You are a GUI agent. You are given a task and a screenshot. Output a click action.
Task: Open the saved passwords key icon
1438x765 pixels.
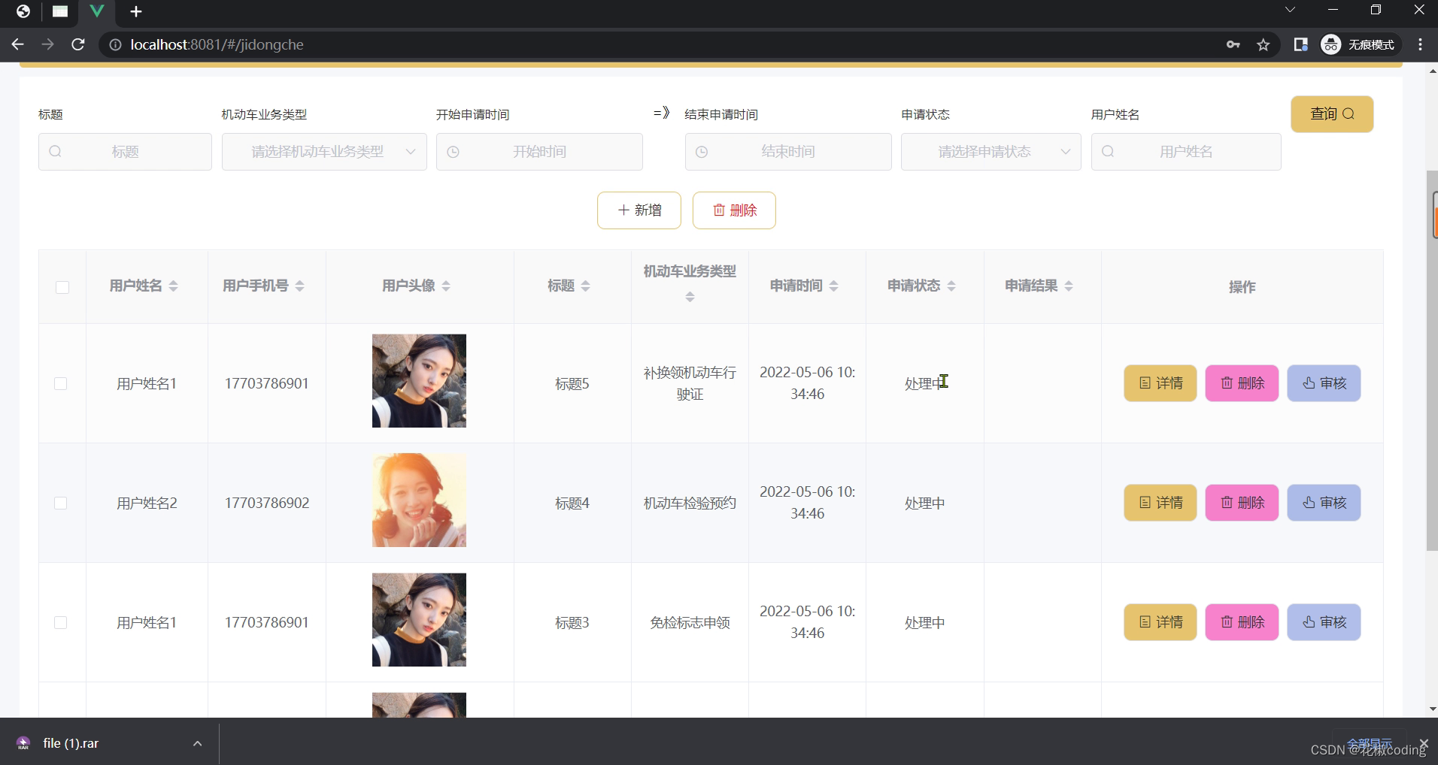[1233, 44]
